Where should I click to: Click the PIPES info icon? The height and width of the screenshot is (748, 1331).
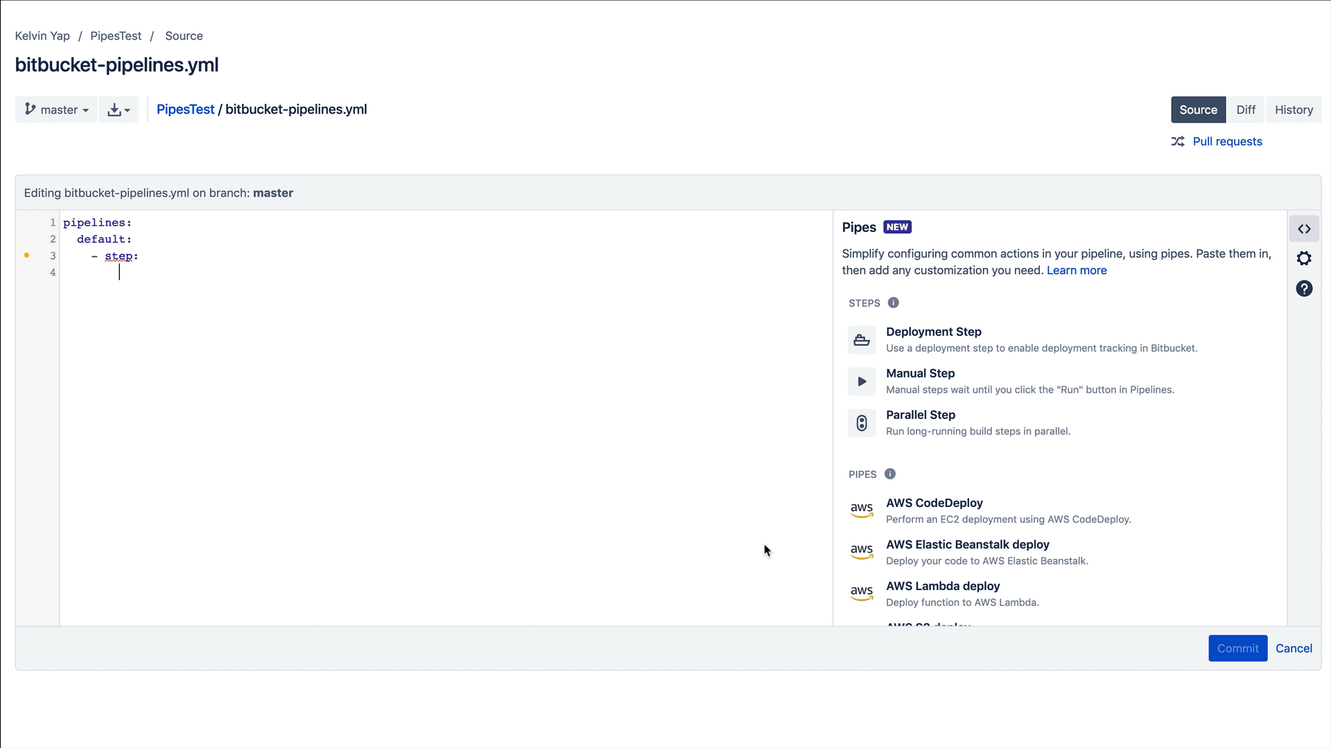point(890,474)
